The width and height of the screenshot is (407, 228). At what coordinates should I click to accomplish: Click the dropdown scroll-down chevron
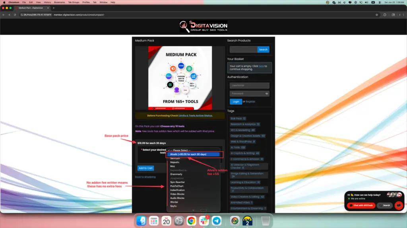pos(193,210)
